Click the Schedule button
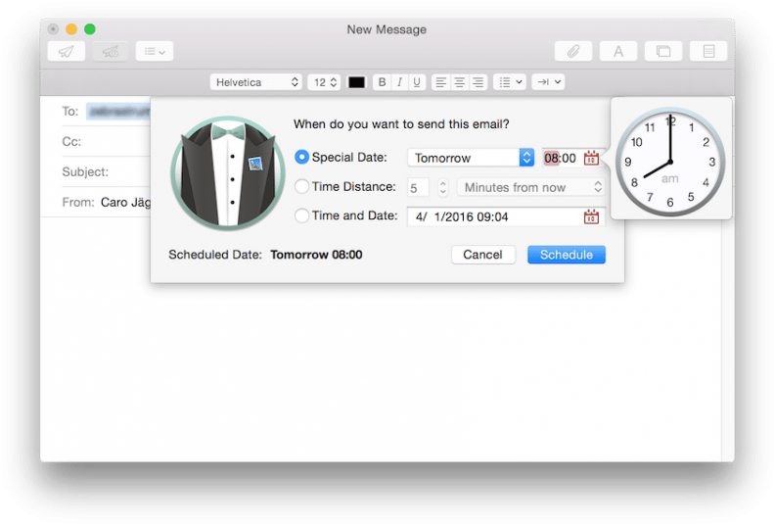Viewport: 774px width, 524px height. pos(567,255)
